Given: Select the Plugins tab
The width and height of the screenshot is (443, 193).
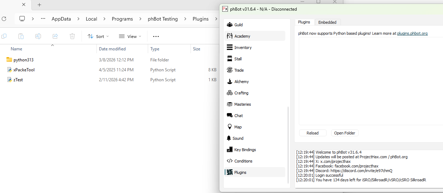Looking at the screenshot, I should point(304,22).
